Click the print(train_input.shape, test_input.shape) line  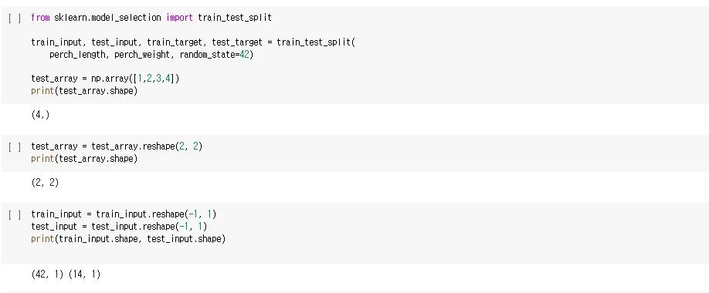pos(128,238)
